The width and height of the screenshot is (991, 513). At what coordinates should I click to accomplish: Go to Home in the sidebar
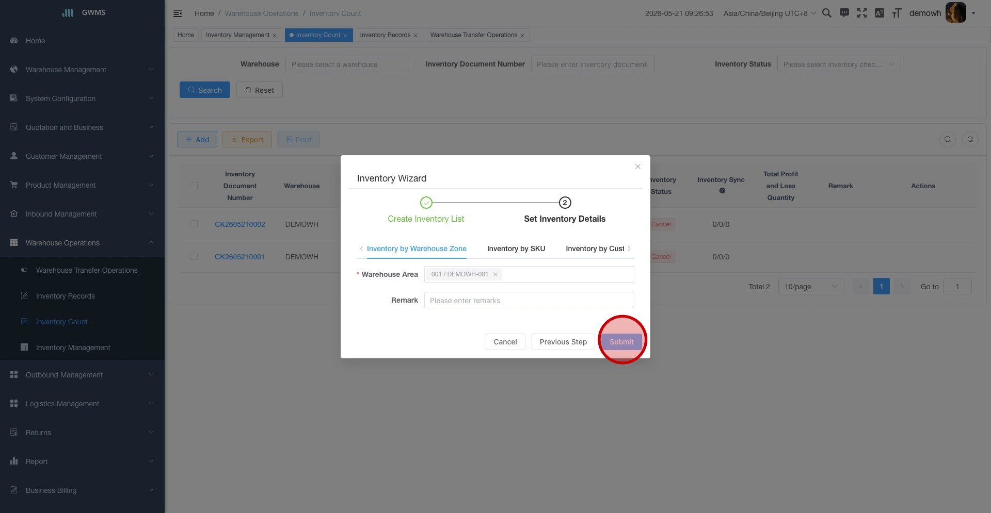83,41
